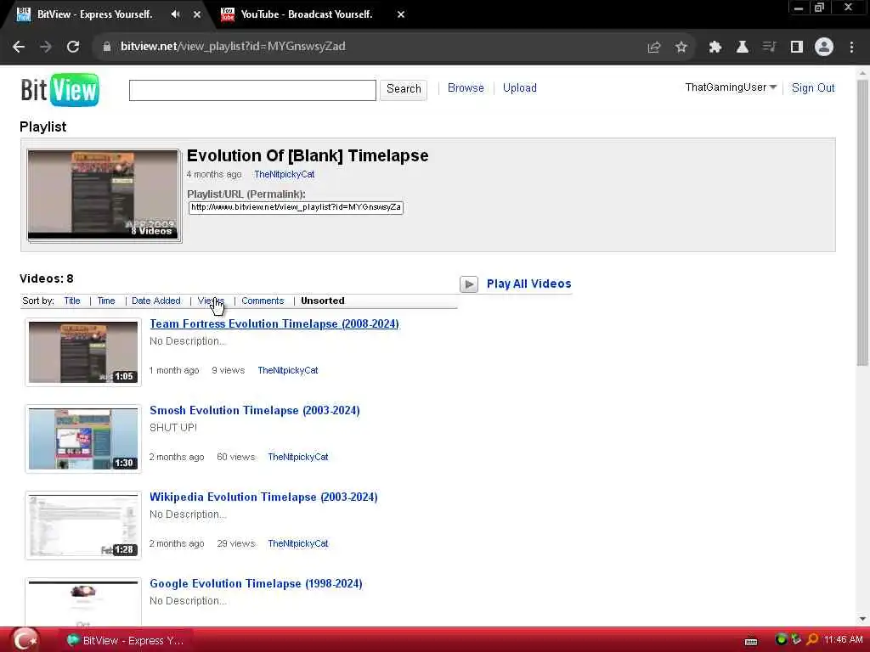Open Team Fortress Evolution Timelapse (2008-2024) link
The height and width of the screenshot is (652, 870).
click(274, 323)
